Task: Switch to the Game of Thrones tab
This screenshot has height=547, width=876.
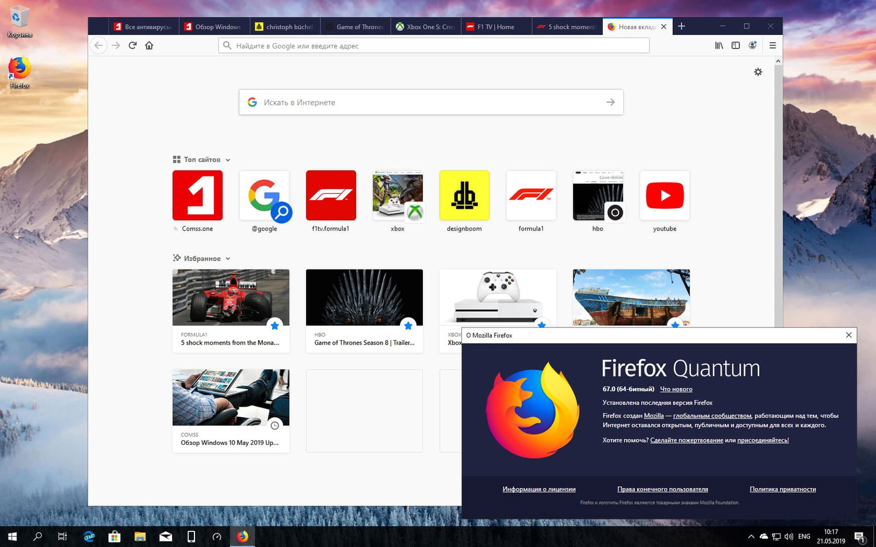Action: click(357, 26)
